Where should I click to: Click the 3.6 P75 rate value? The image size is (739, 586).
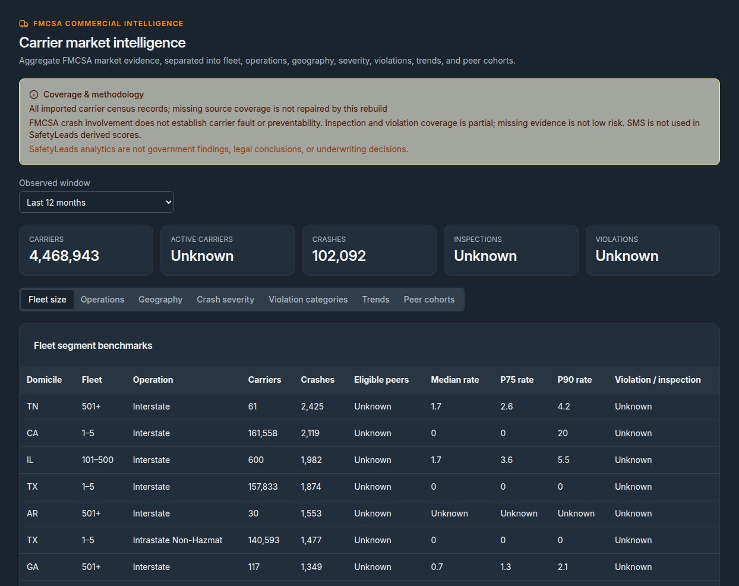[507, 460]
